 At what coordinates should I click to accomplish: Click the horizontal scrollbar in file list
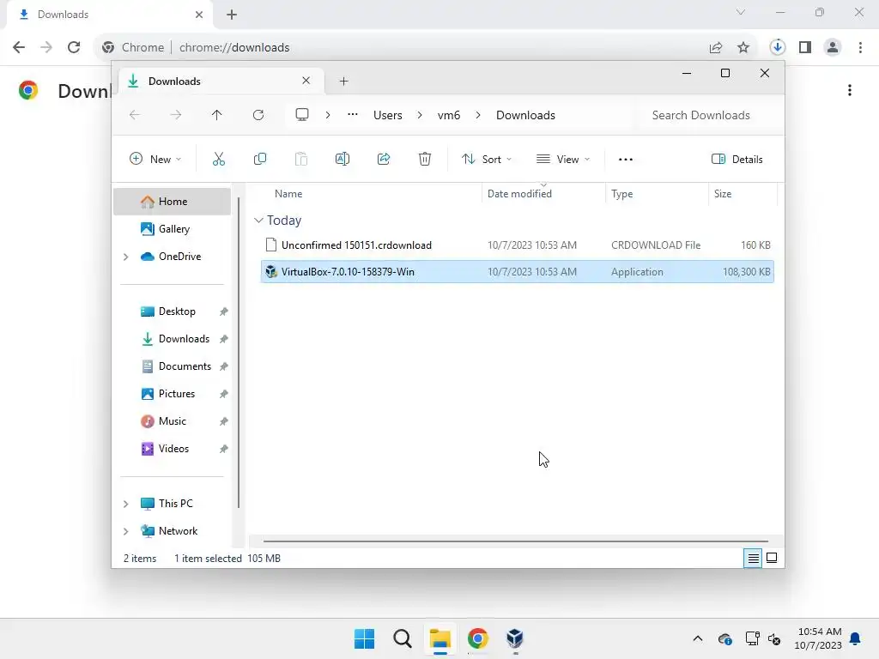pyautogui.click(x=516, y=541)
